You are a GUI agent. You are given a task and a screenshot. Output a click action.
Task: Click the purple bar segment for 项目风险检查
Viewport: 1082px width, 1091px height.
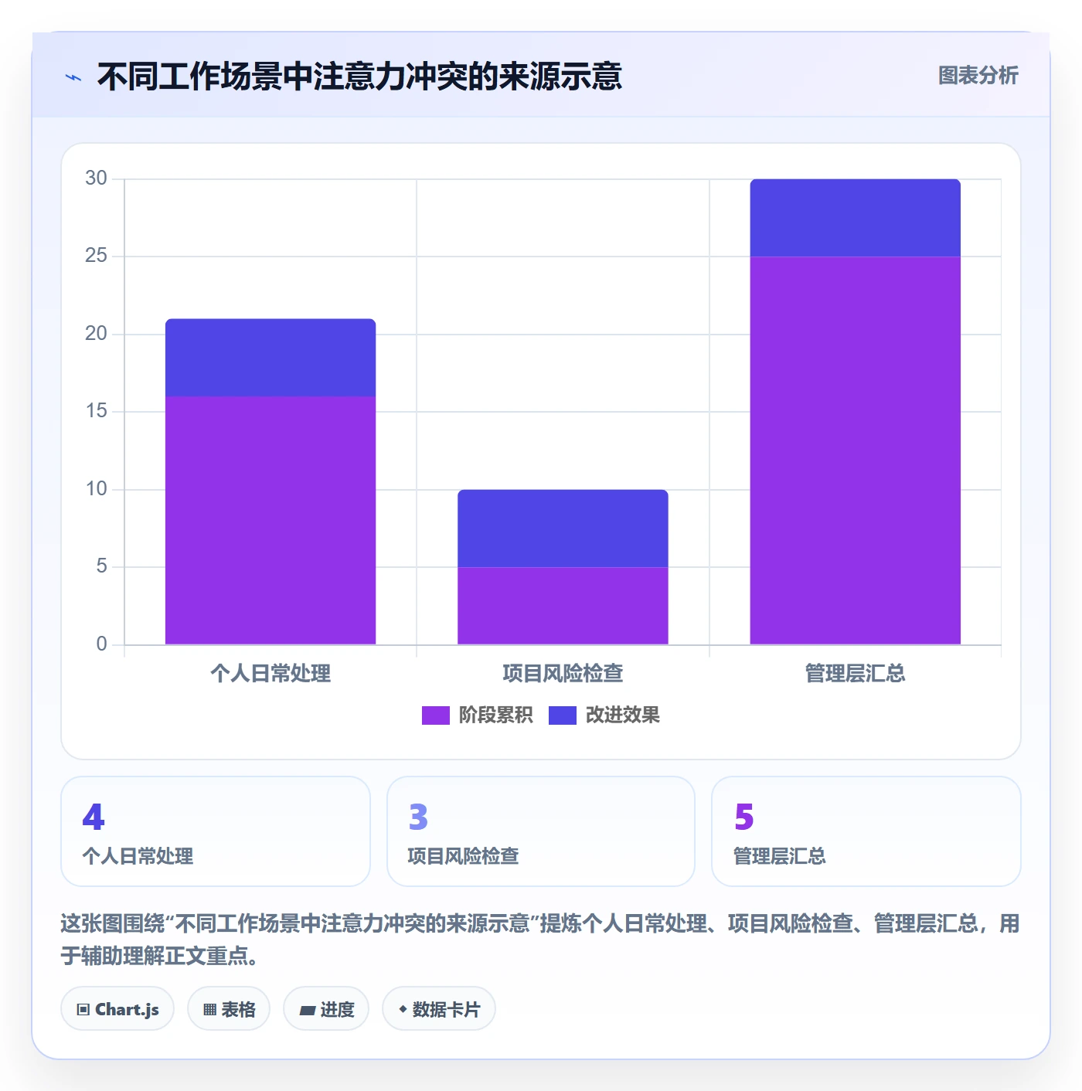[x=563, y=606]
